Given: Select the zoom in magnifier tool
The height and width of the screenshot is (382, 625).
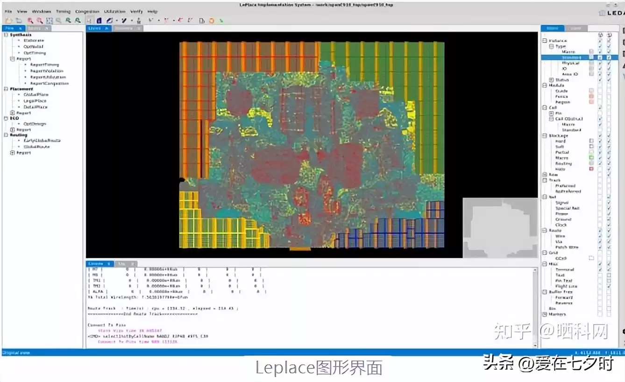Looking at the screenshot, I should 30,21.
